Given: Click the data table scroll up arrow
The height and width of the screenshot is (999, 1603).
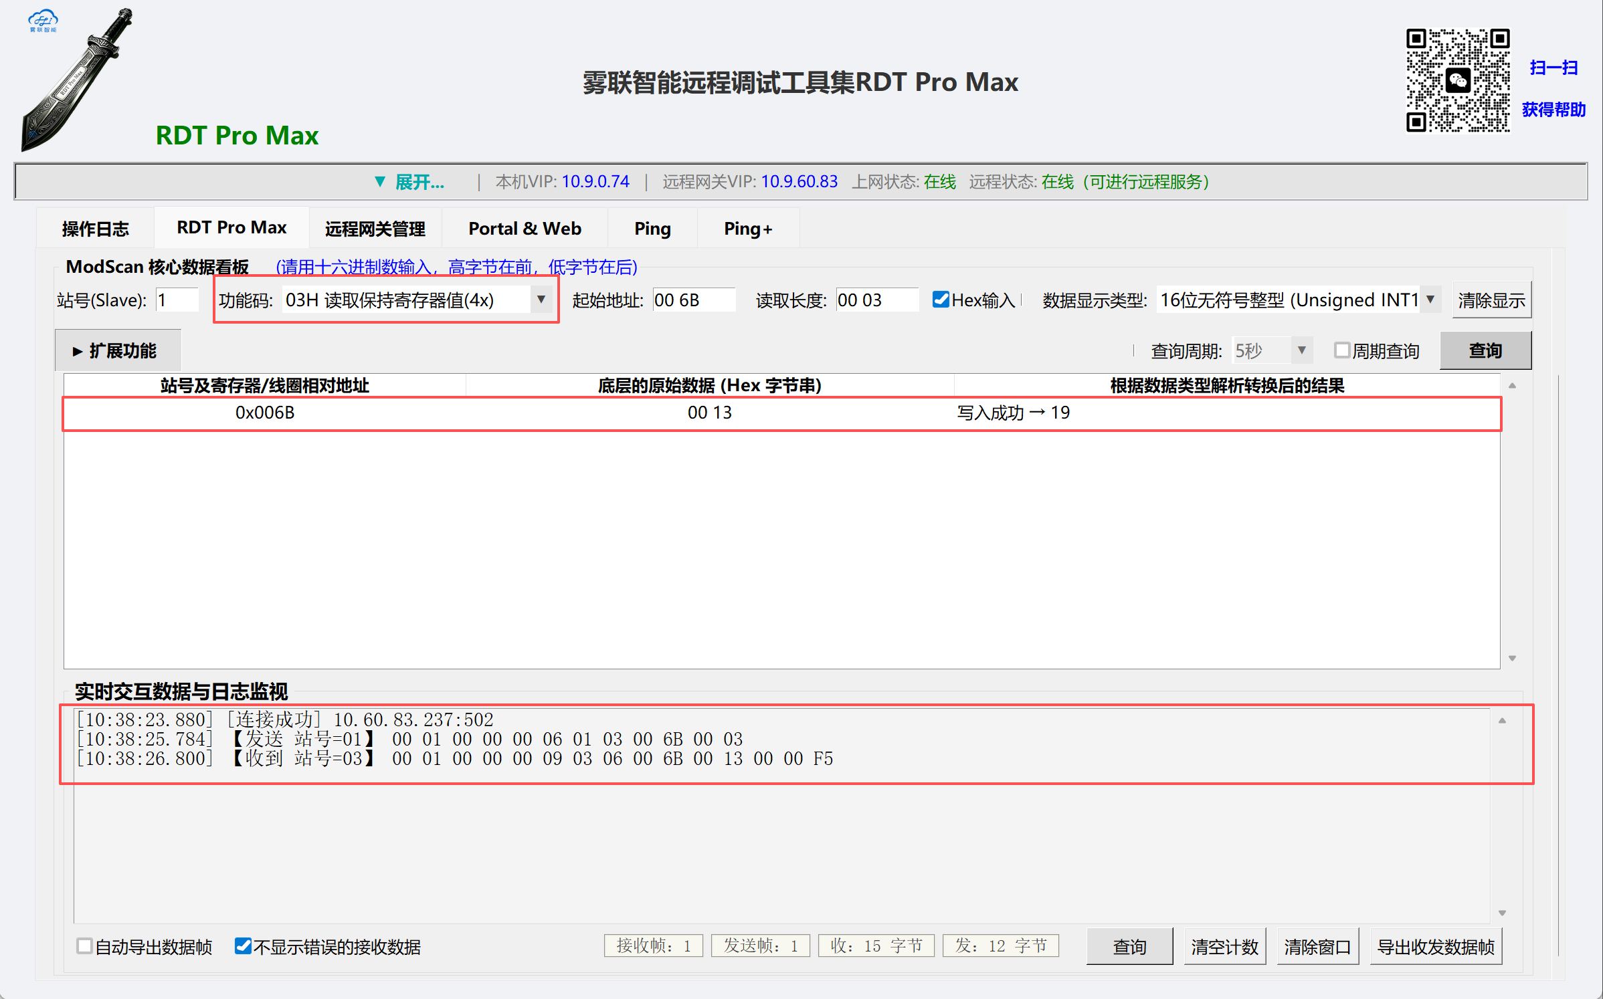Looking at the screenshot, I should coord(1512,386).
